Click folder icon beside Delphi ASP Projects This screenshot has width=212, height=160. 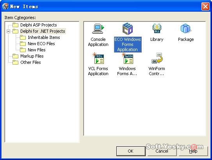point(15,25)
